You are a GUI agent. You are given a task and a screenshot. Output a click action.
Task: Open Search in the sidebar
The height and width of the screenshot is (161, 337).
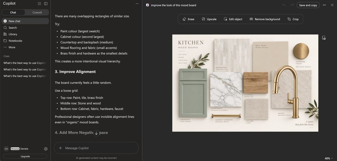(25, 28)
